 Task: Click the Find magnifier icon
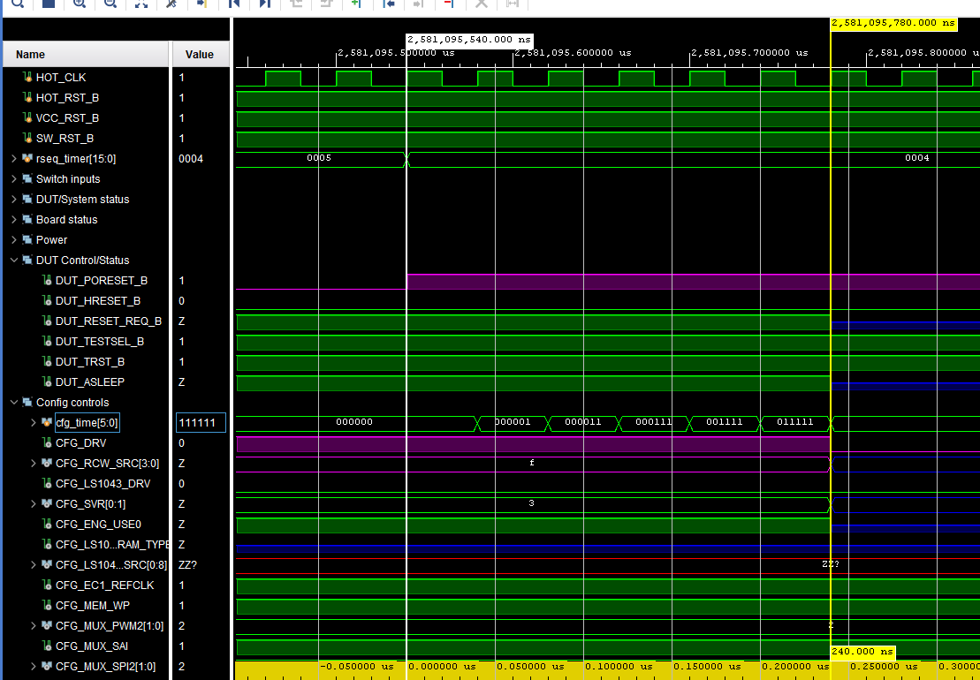(x=18, y=4)
